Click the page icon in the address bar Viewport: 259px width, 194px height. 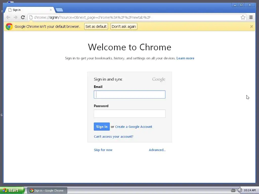coord(31,17)
